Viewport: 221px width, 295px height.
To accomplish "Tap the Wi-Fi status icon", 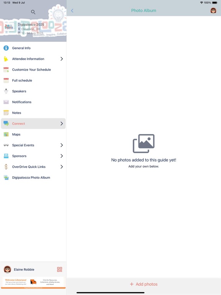I will click(201, 3).
